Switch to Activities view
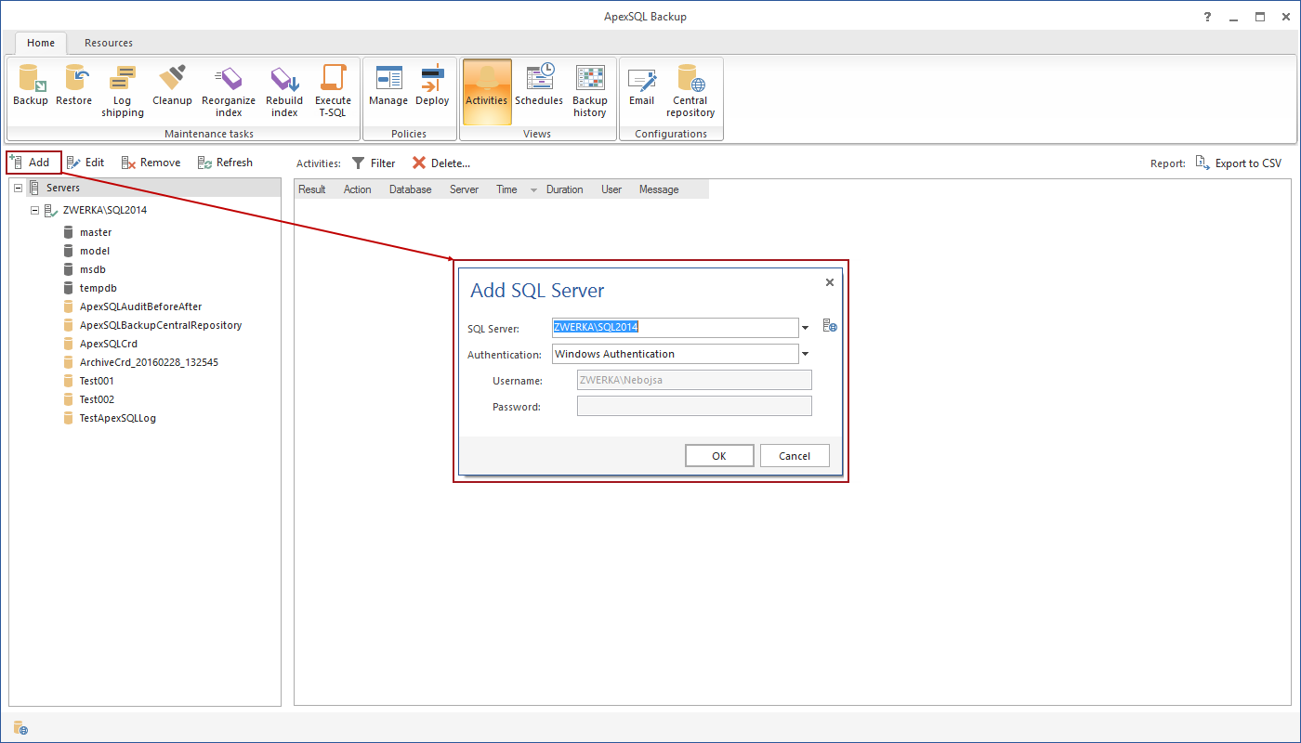 point(487,91)
